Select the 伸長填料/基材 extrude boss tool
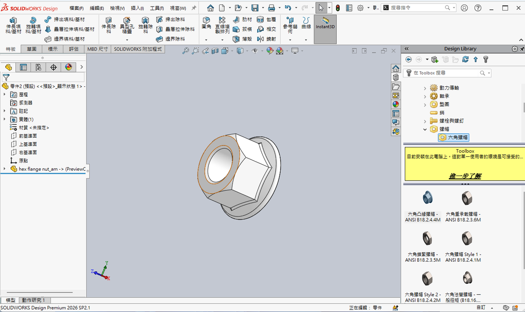This screenshot has width=525, height=312. click(13, 25)
